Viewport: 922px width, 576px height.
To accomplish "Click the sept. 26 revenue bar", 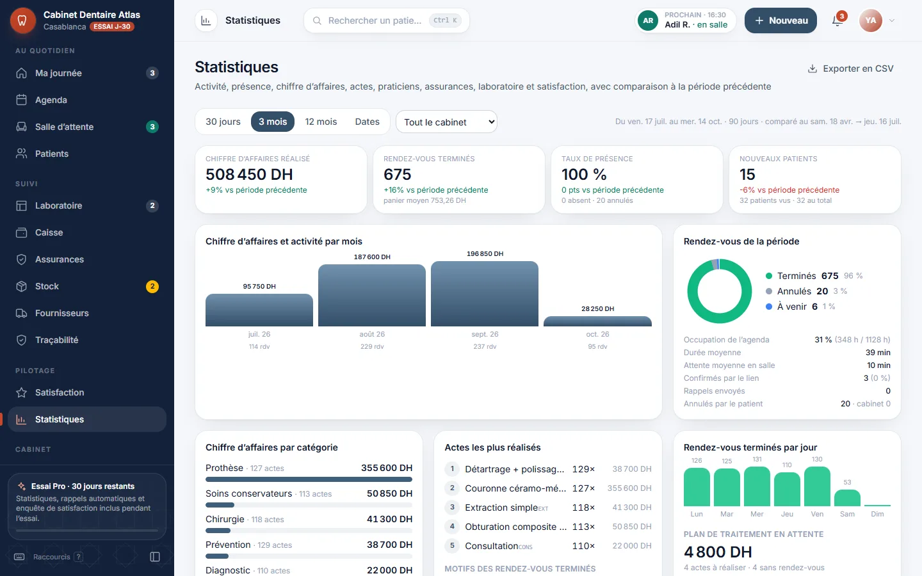I will [485, 294].
